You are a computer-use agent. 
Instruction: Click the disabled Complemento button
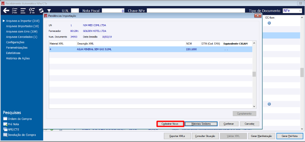pyautogui.click(x=244, y=114)
